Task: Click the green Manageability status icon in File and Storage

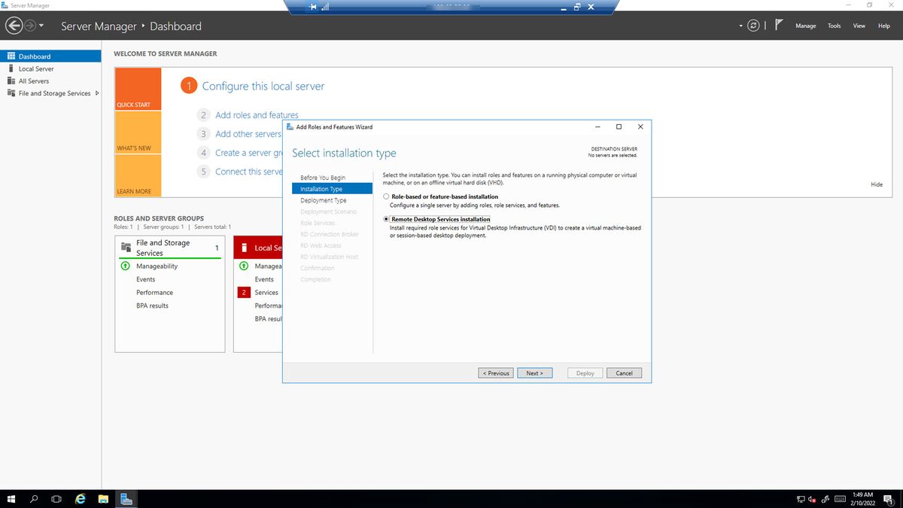Action: pyautogui.click(x=126, y=266)
